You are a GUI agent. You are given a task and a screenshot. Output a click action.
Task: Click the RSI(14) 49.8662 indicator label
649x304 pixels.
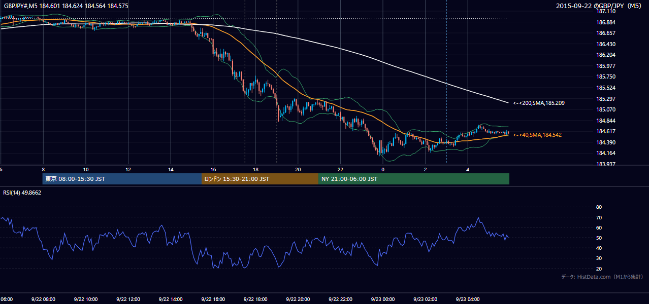22,193
